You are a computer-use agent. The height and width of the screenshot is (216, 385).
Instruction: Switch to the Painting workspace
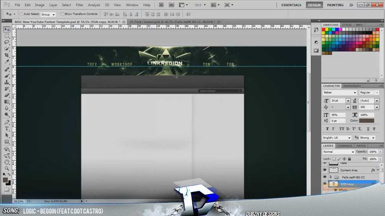[335, 5]
